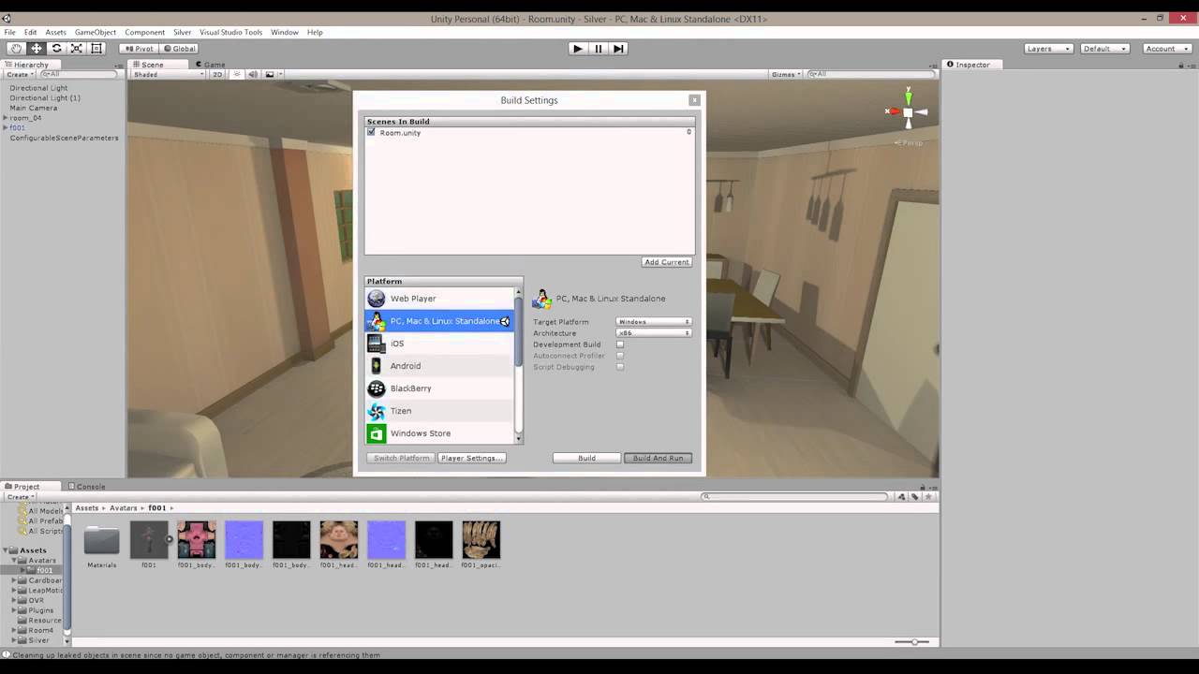Select the Move tool
This screenshot has height=674, width=1199.
point(36,48)
